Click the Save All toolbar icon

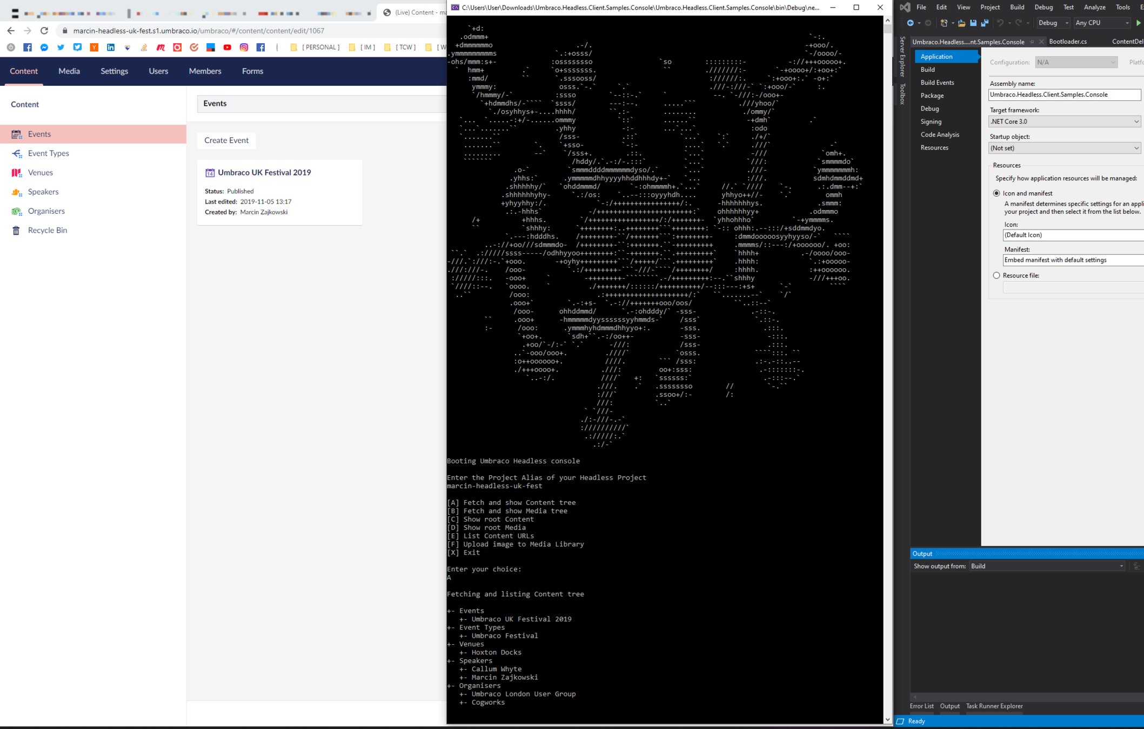coord(985,23)
